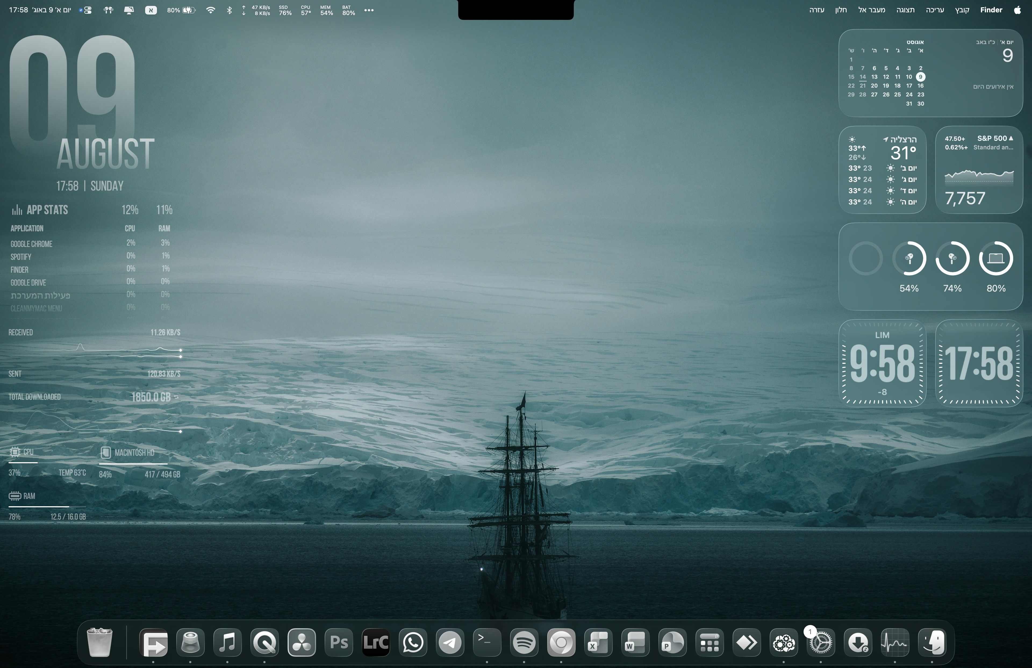Open DaVinci Resolve from the dock
The image size is (1032, 668).
(301, 642)
